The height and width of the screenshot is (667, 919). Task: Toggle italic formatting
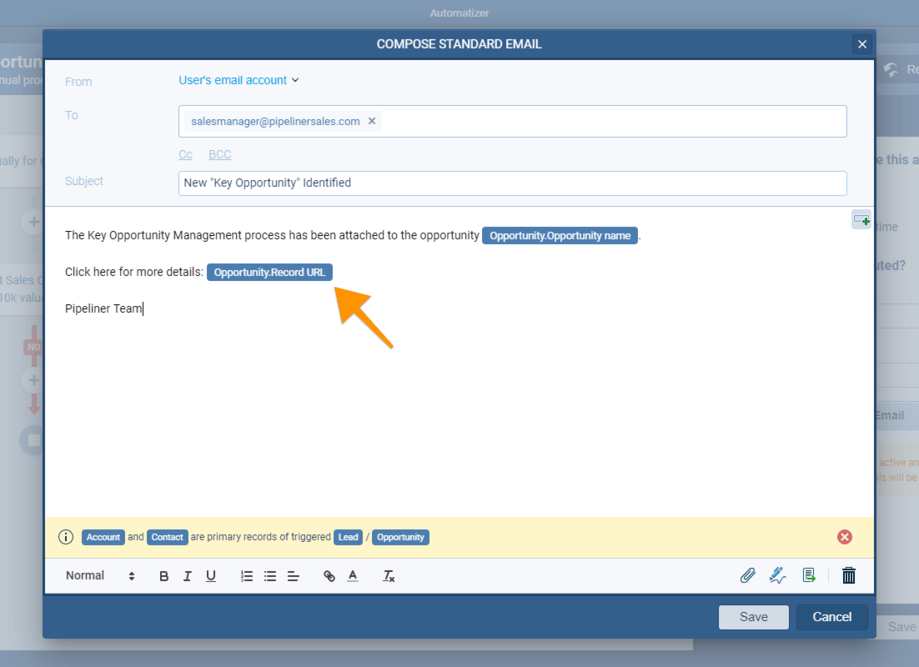point(187,575)
